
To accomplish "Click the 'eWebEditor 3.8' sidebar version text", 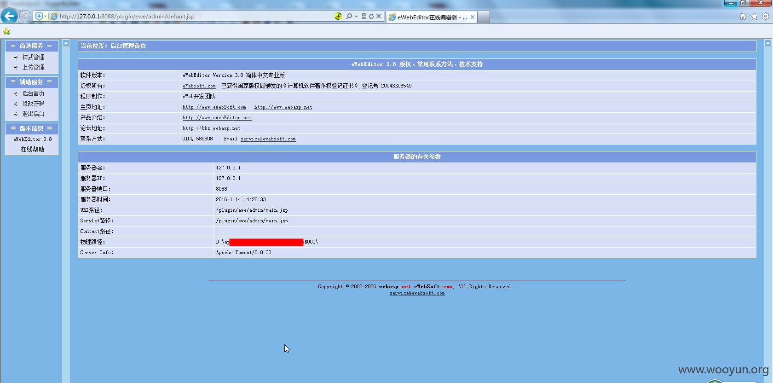I will (32, 139).
